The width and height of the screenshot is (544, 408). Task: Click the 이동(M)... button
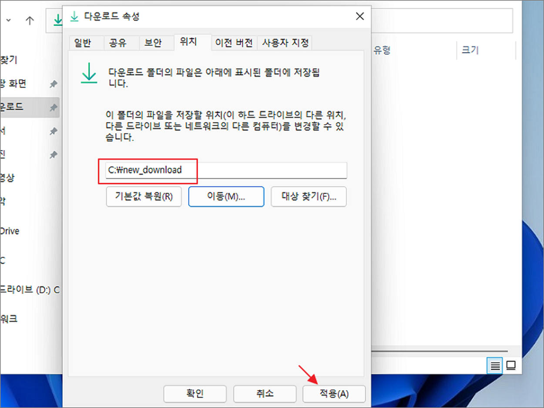point(226,197)
